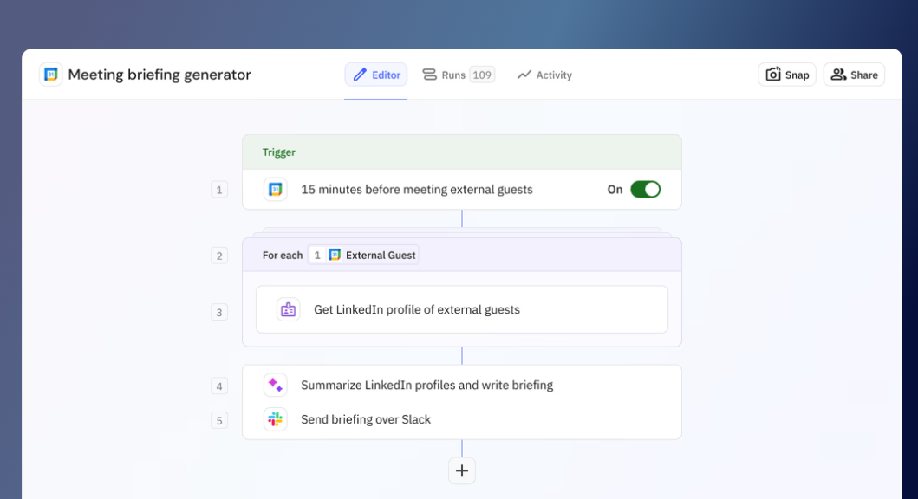Click the Google Calendar icon beside External Guest
Image resolution: width=918 pixels, height=499 pixels.
333,255
